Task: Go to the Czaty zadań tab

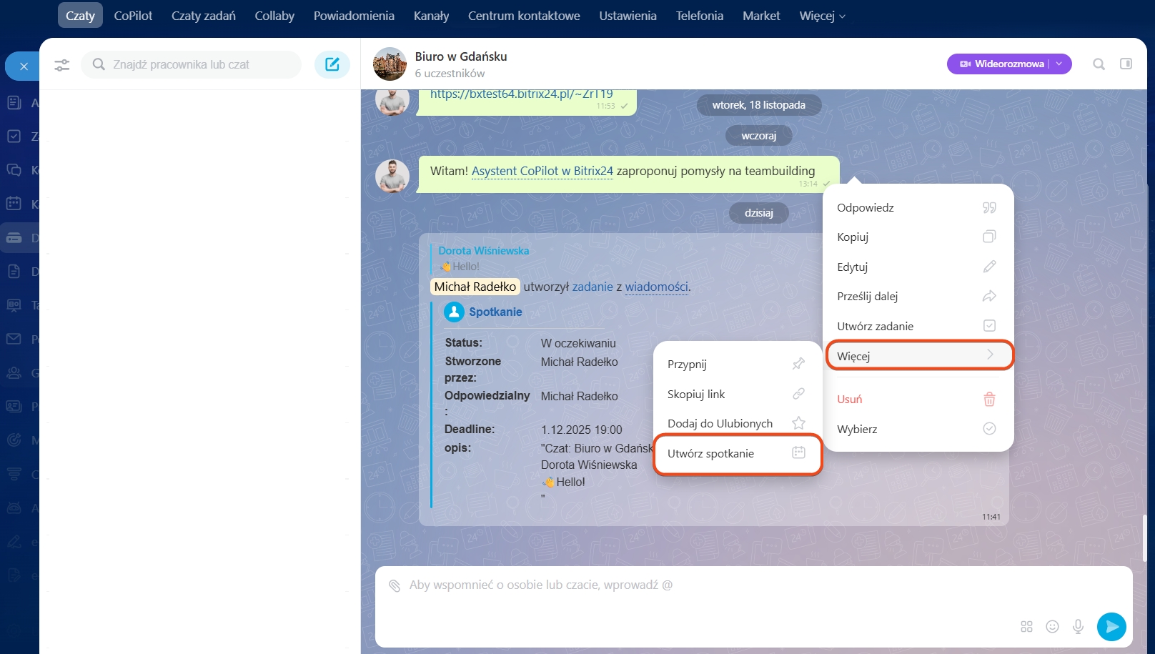Action: 204,16
